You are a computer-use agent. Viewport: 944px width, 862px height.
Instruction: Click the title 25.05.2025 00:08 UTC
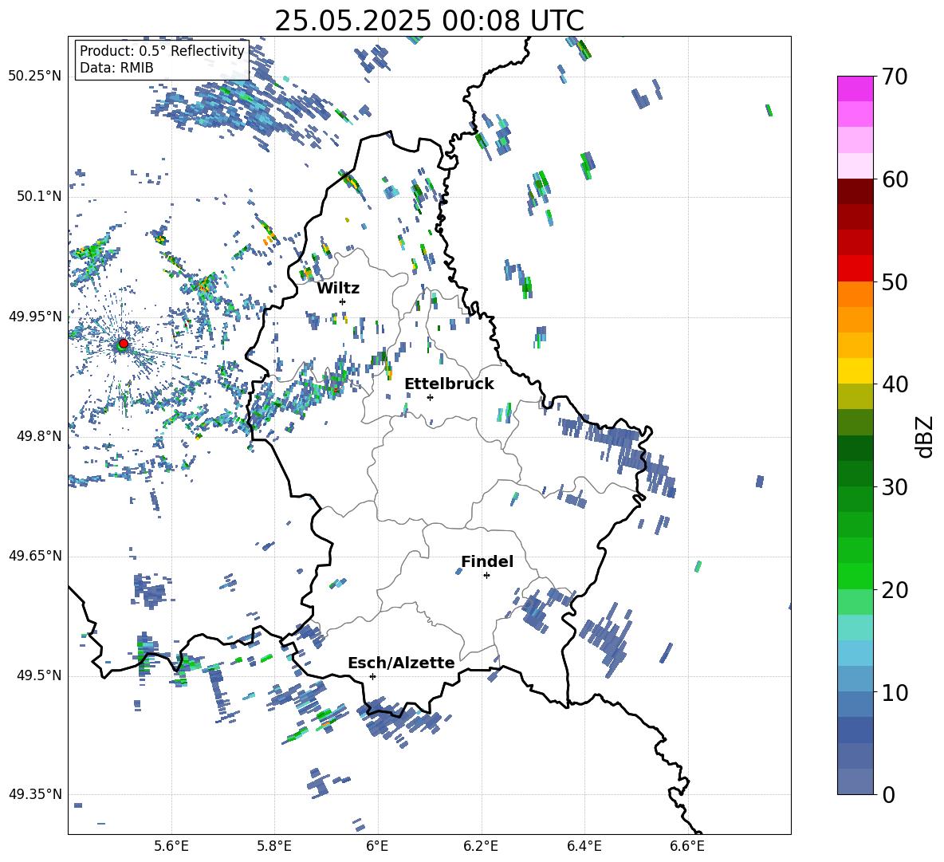point(429,21)
